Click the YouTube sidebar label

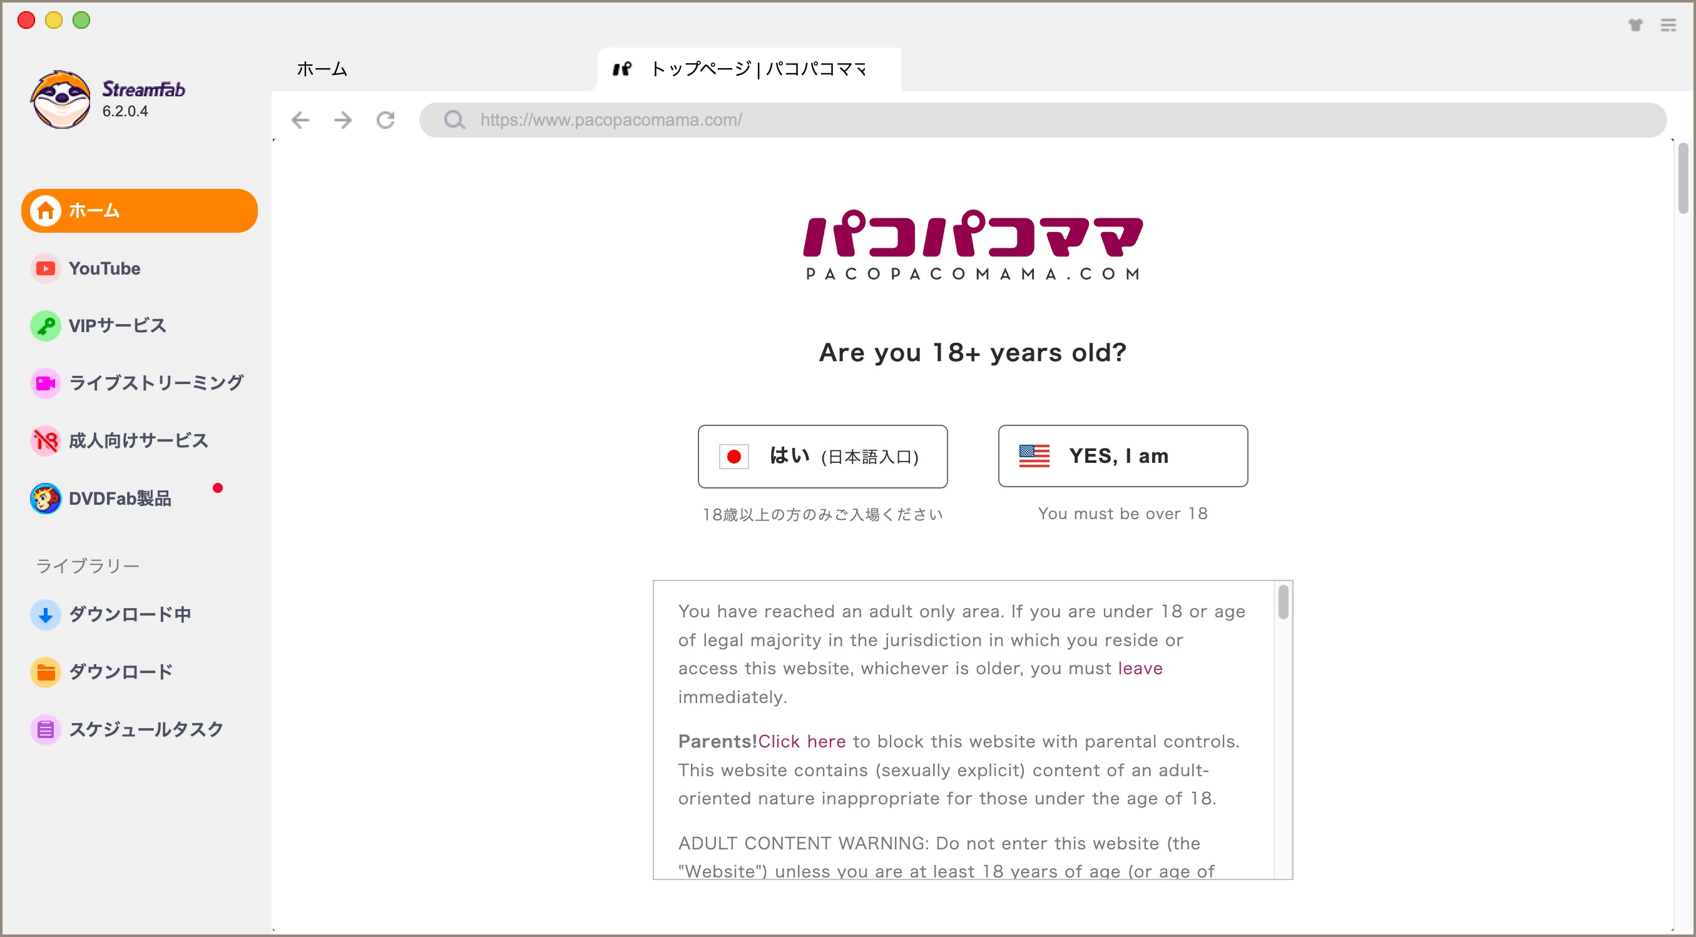[x=105, y=268]
